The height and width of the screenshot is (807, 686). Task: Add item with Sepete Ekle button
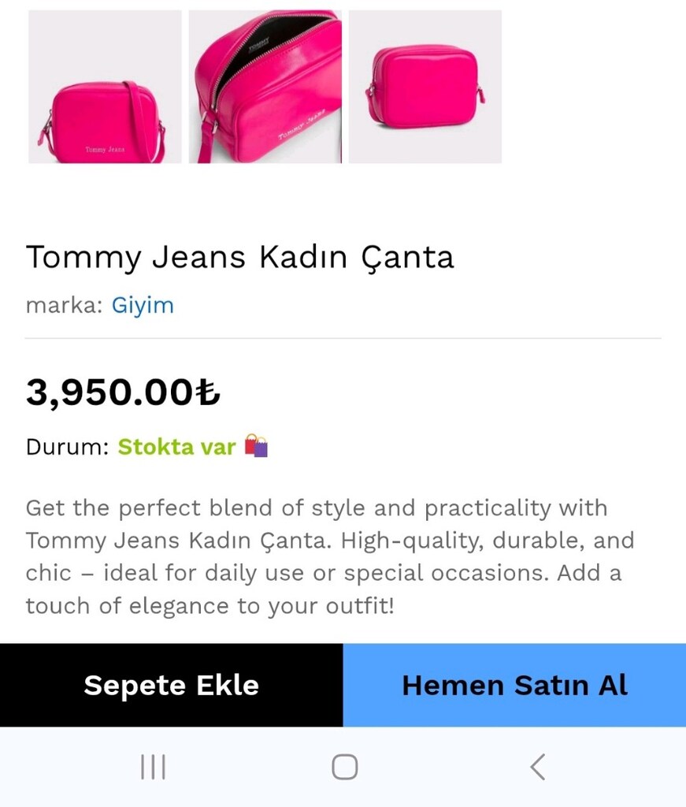pyautogui.click(x=171, y=685)
